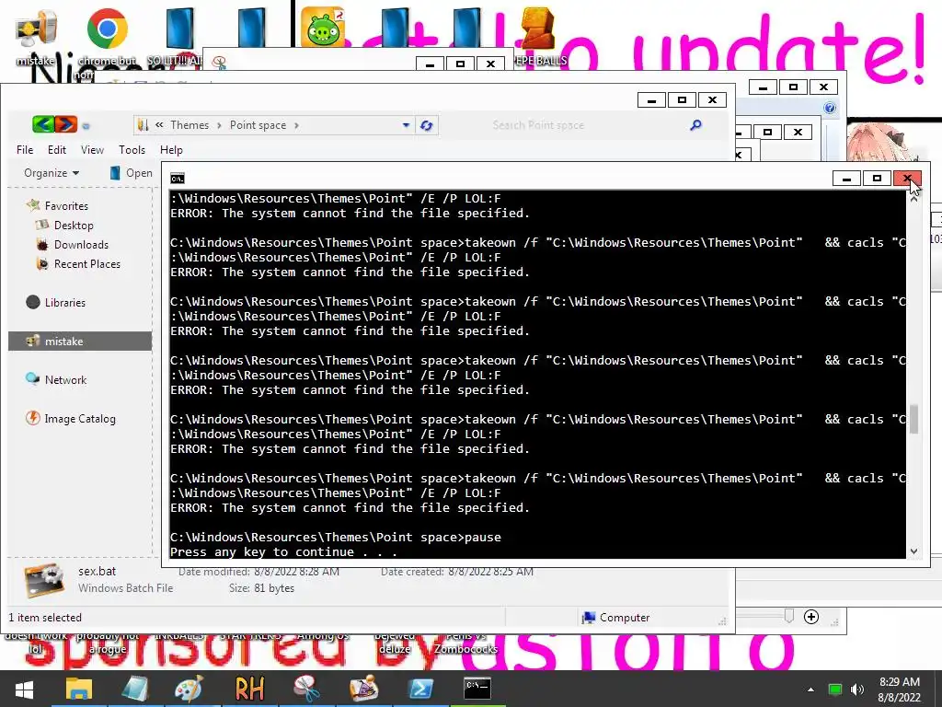Show hidden system tray icons
The image size is (942, 707).
[x=811, y=690]
